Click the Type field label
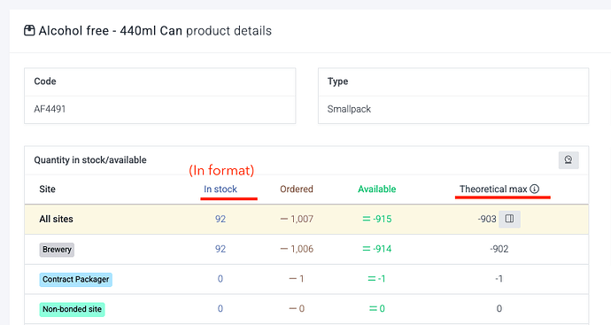611x325 pixels. tap(338, 81)
